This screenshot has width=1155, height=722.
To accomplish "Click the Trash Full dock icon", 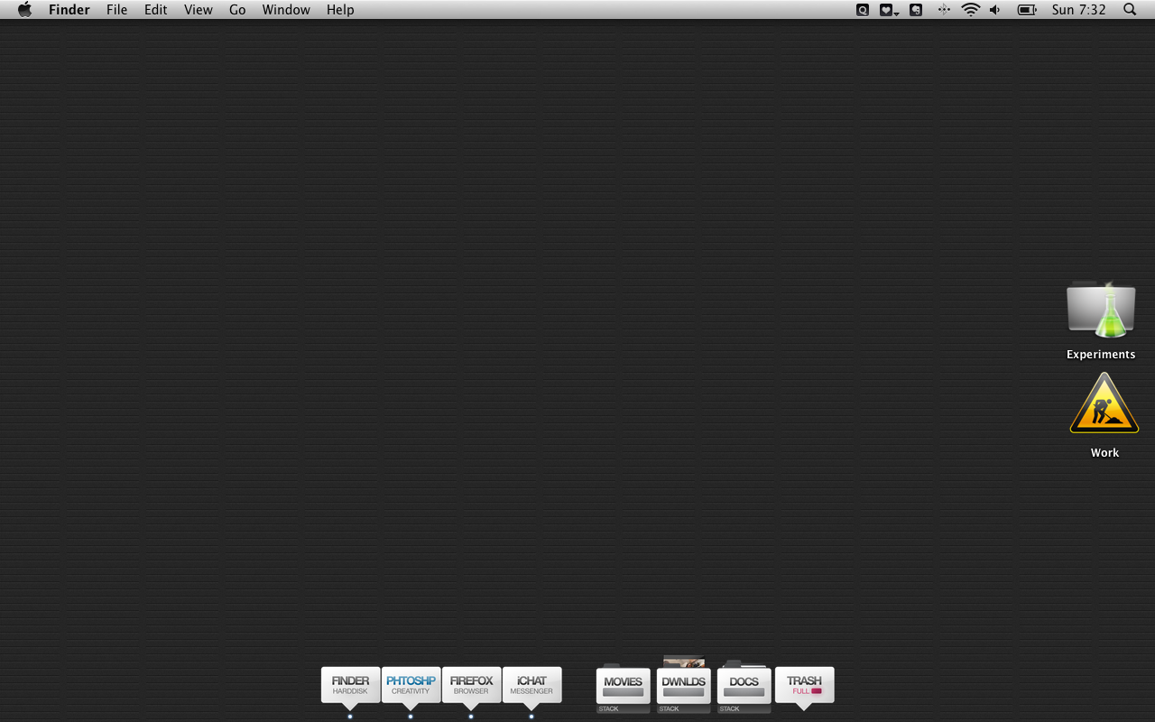I will [x=804, y=687].
